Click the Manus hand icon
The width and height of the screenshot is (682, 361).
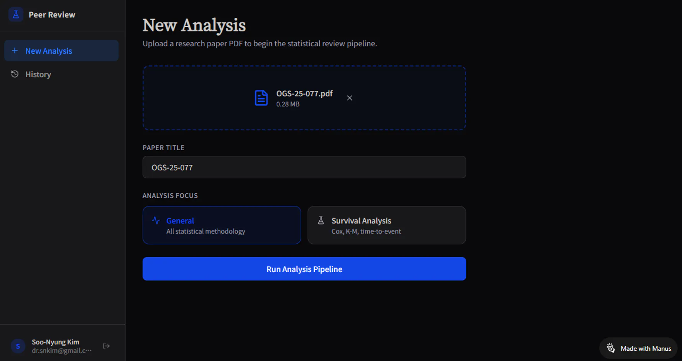611,348
